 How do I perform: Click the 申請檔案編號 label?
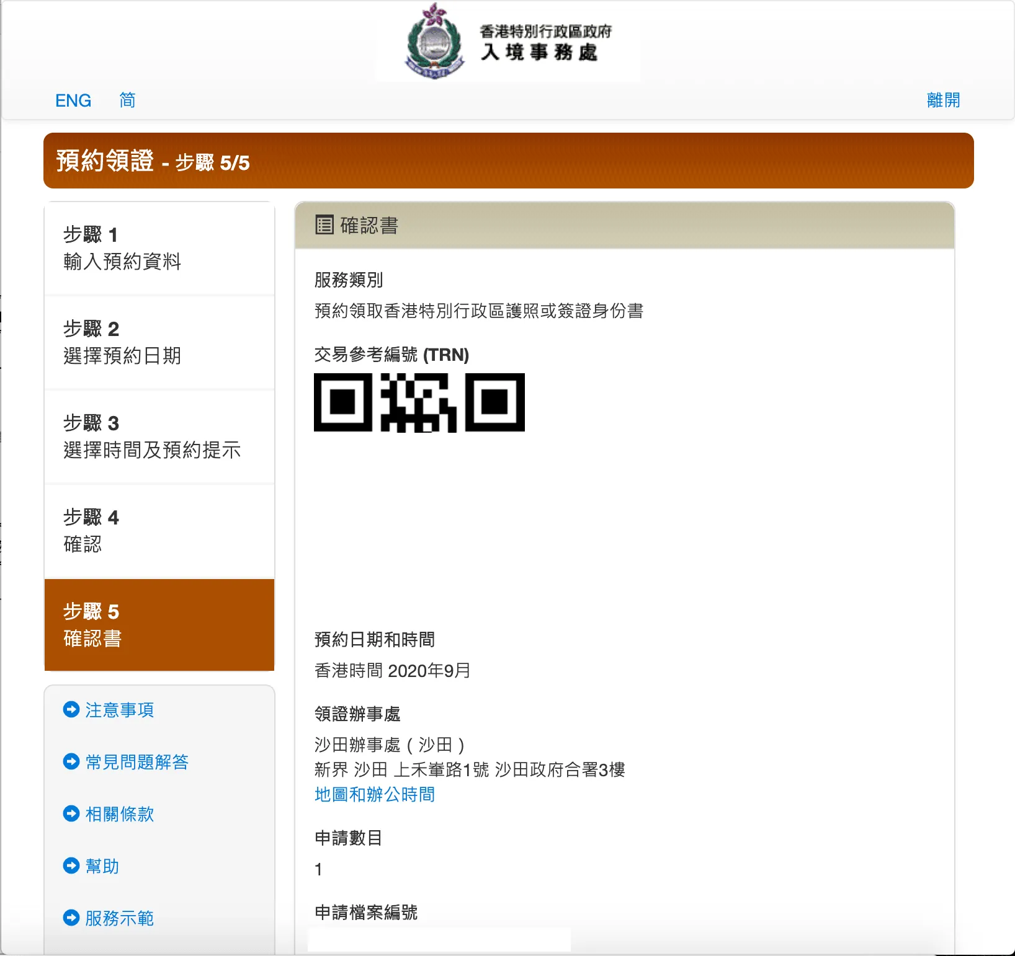point(366,912)
